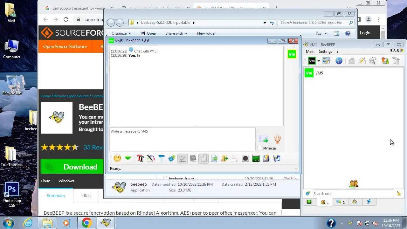Click Open in the Explorer toolbar
The height and width of the screenshot is (229, 407).
[x=148, y=33]
